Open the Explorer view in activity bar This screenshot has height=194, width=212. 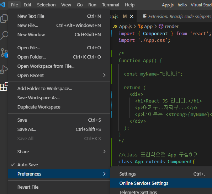[x=4, y=18]
